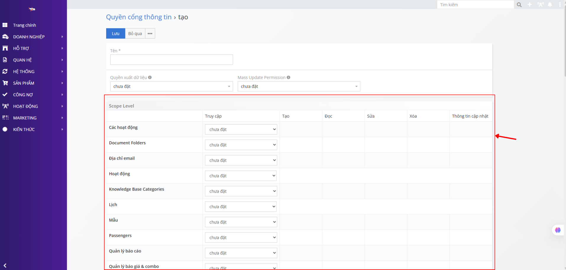Open the vertical three-dot menu at top right
566x270 pixels.
coord(559,5)
